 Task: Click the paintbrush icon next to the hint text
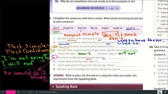click(37, 92)
